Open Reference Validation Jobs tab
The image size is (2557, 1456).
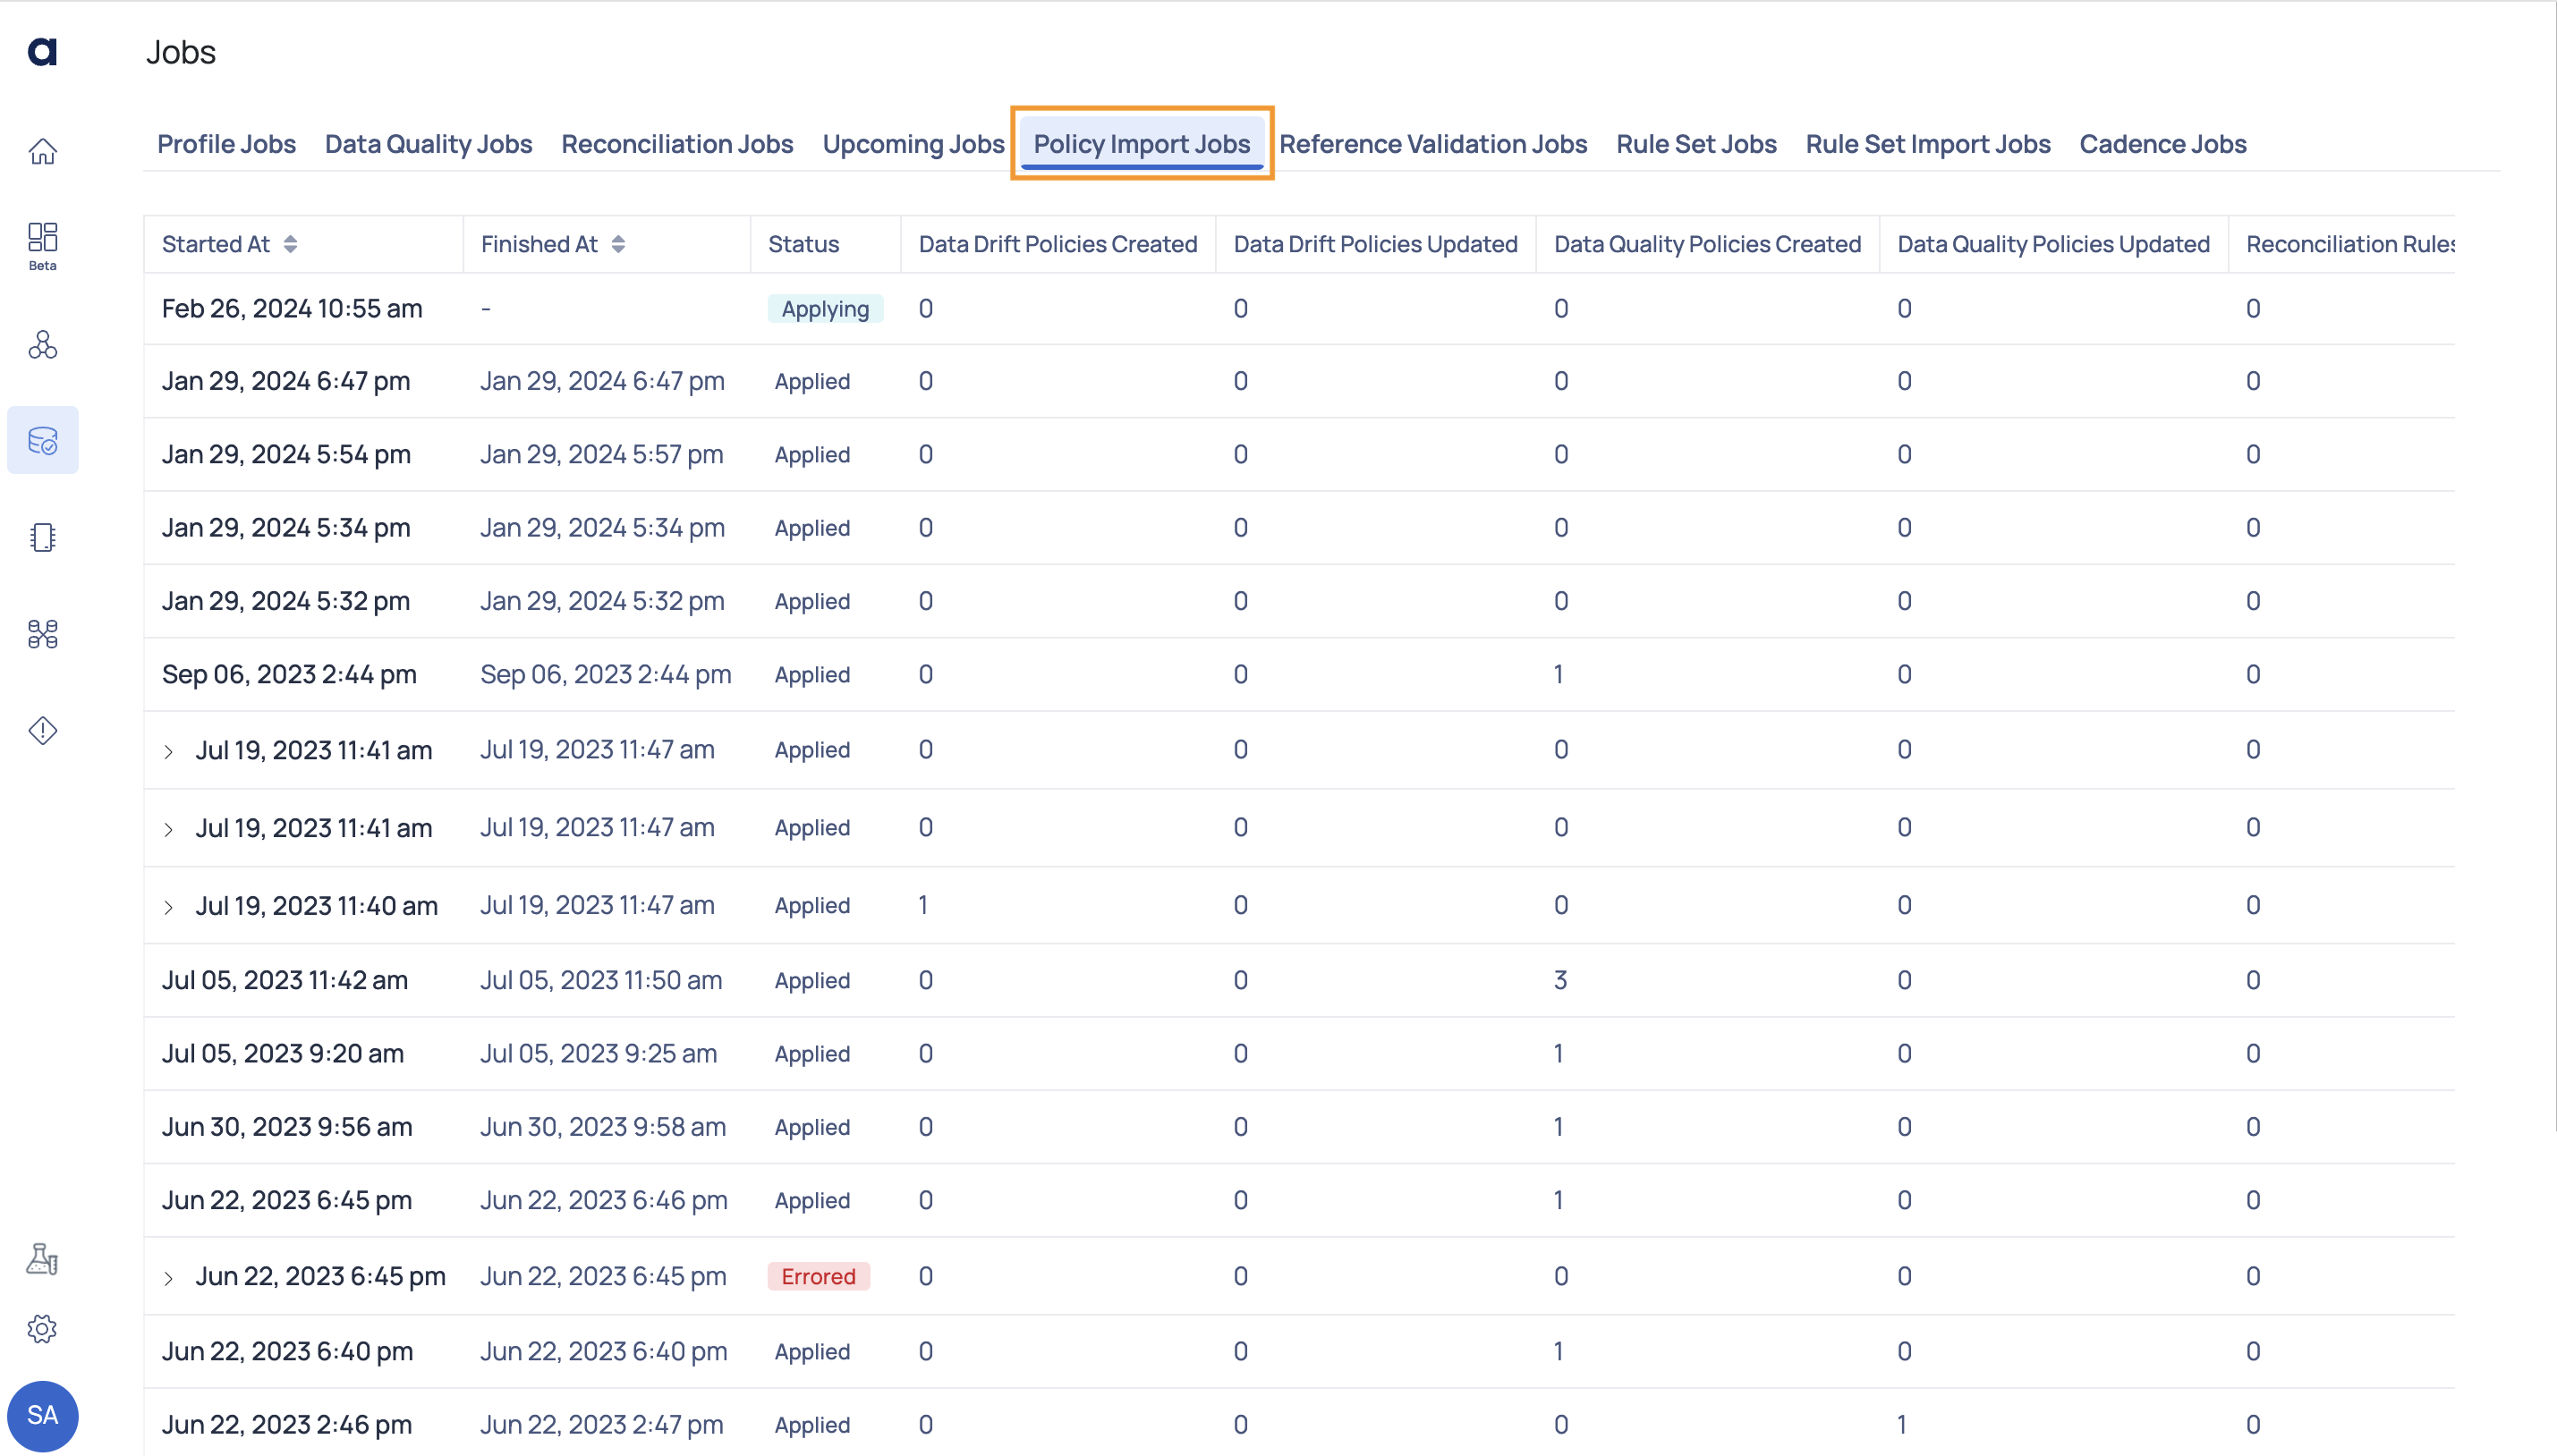[1432, 144]
